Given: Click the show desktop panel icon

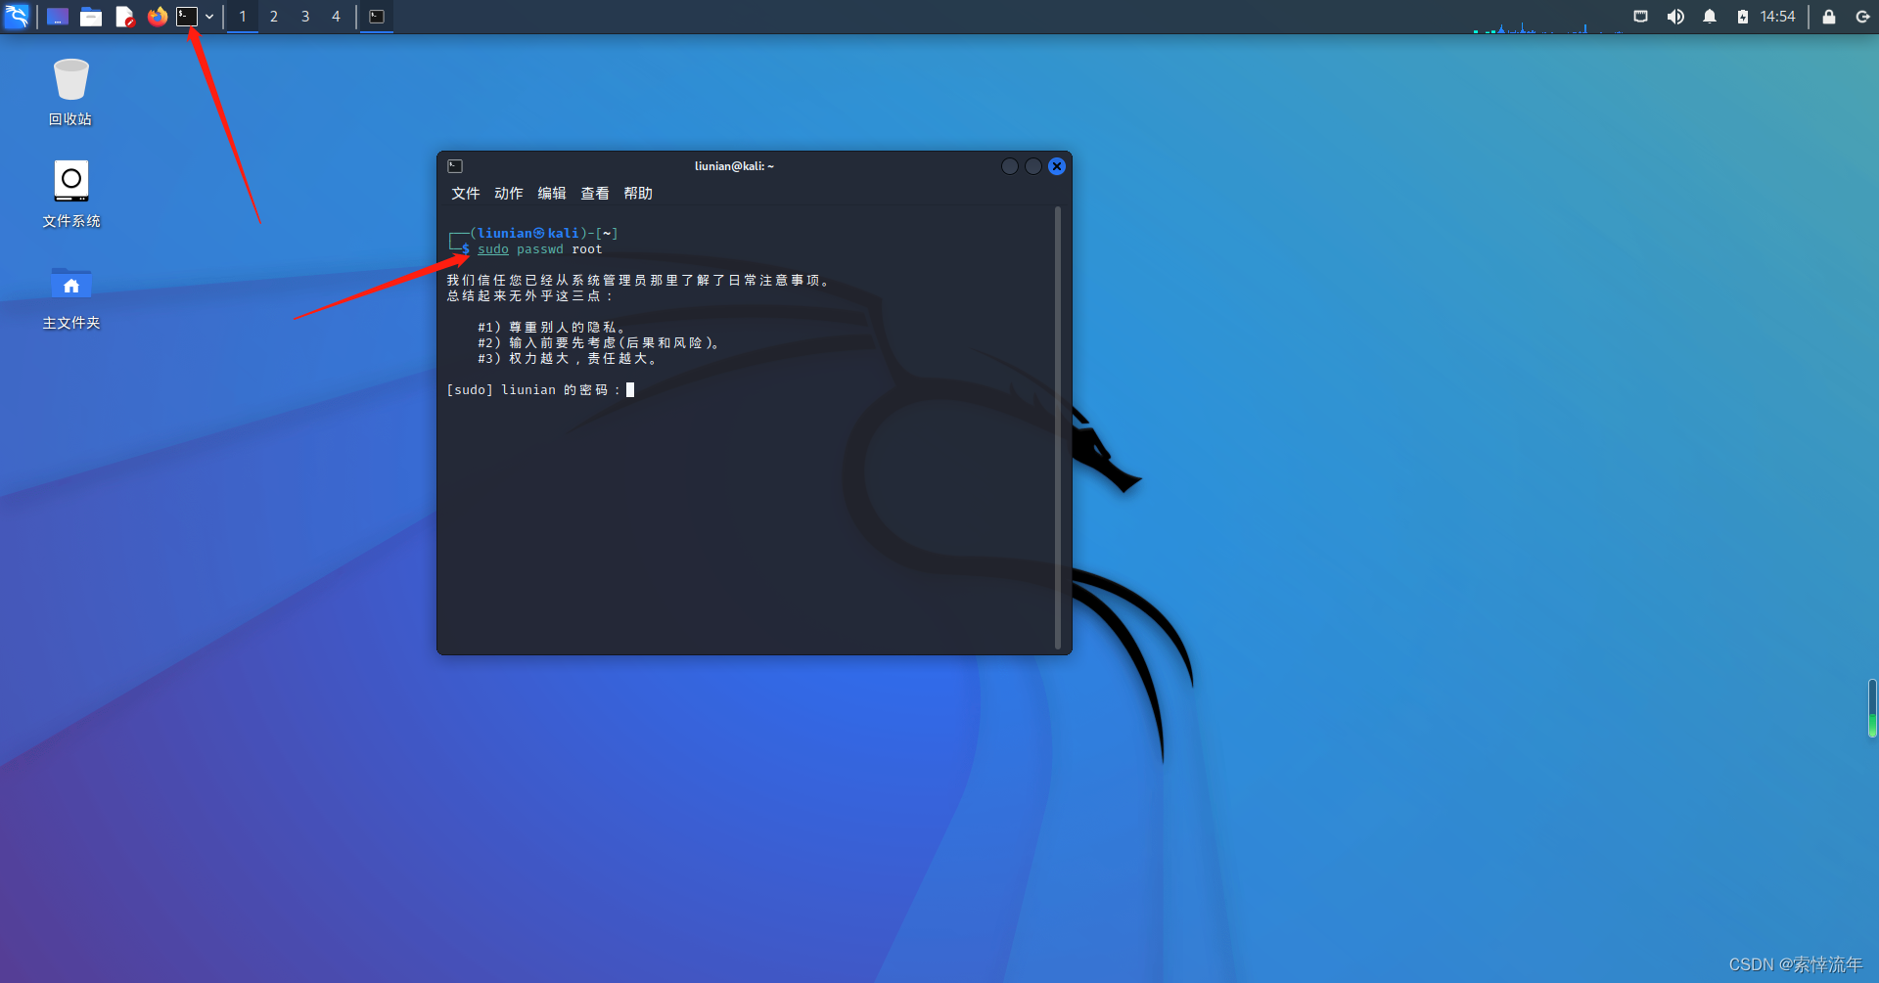Looking at the screenshot, I should 58,17.
